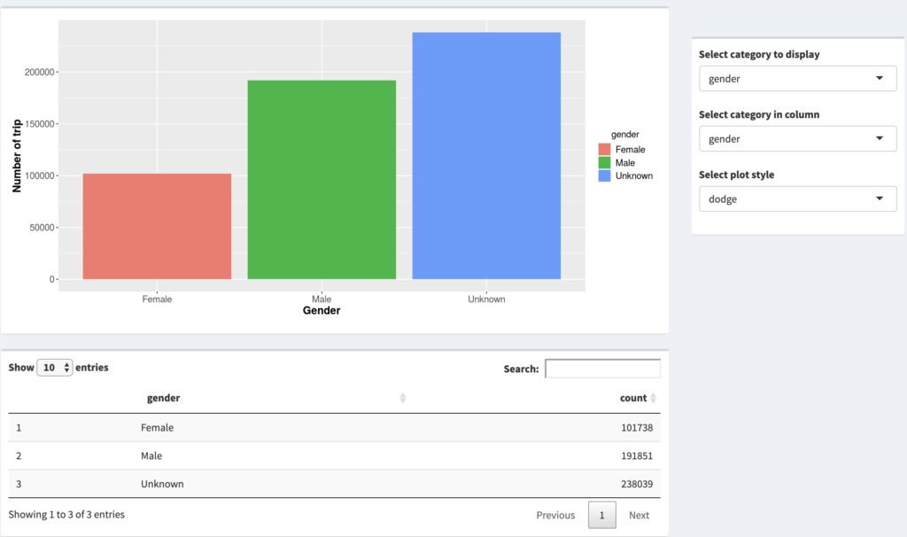907x537 pixels.
Task: Click the blue Unknown bar in chart
Action: 486,156
